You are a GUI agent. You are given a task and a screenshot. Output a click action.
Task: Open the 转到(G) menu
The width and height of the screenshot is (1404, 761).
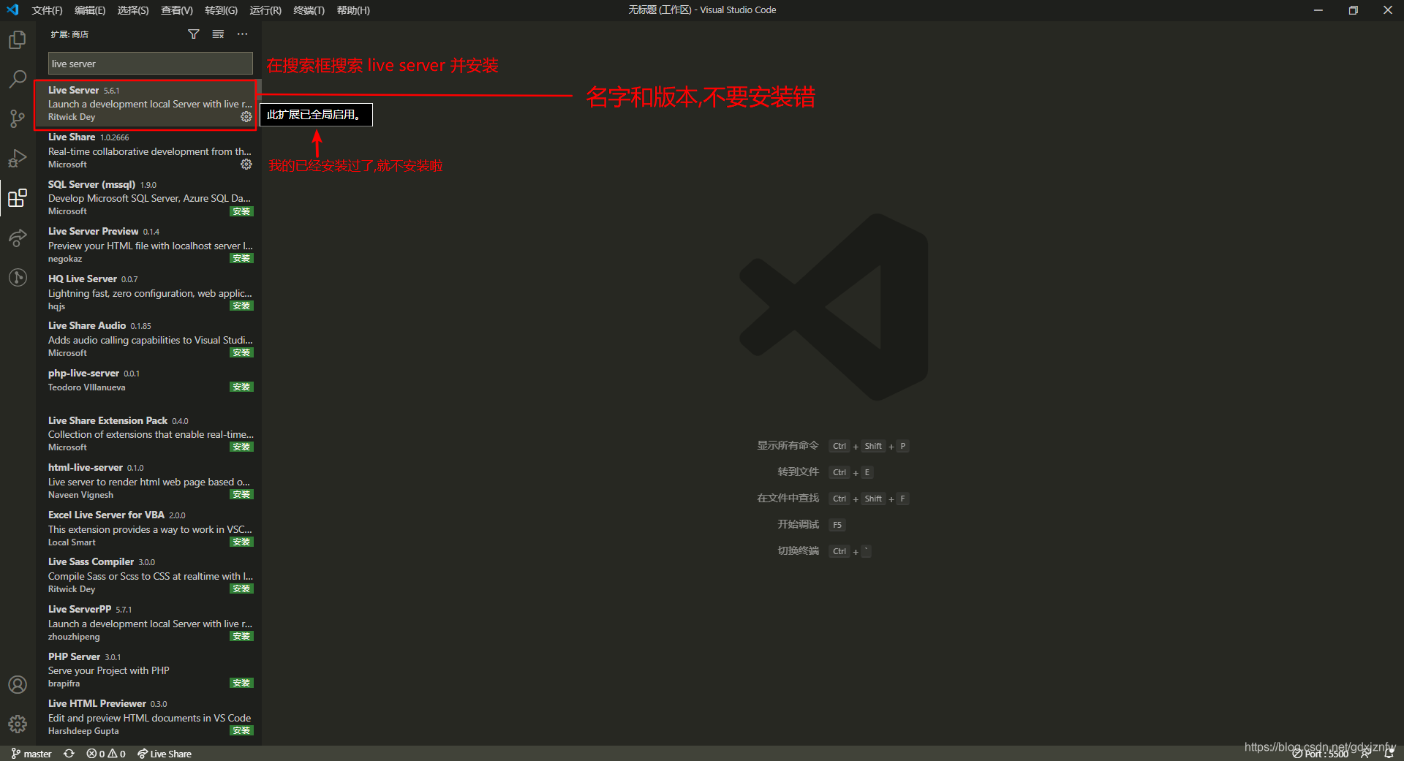[x=221, y=10]
